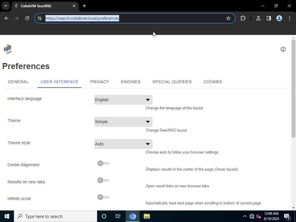The image size is (296, 222).
Task: Open the Windows Start menu
Action: [7, 216]
